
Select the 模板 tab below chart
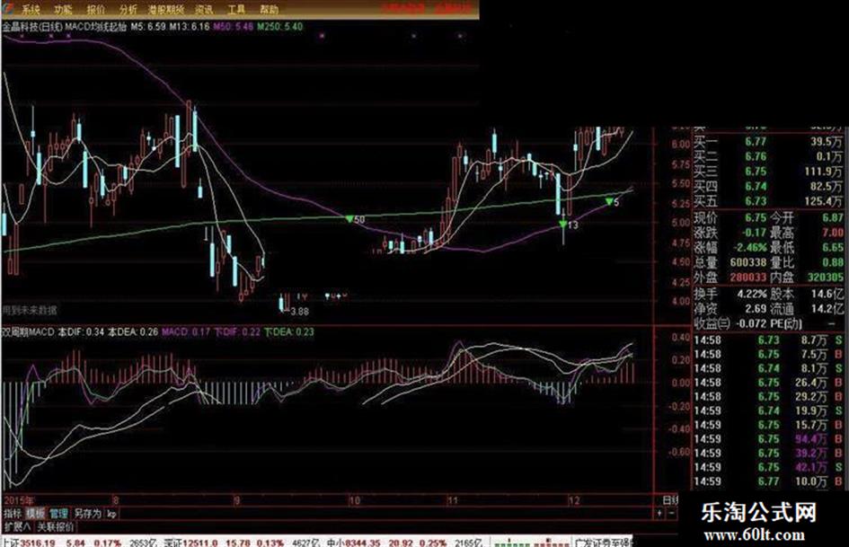(x=36, y=514)
